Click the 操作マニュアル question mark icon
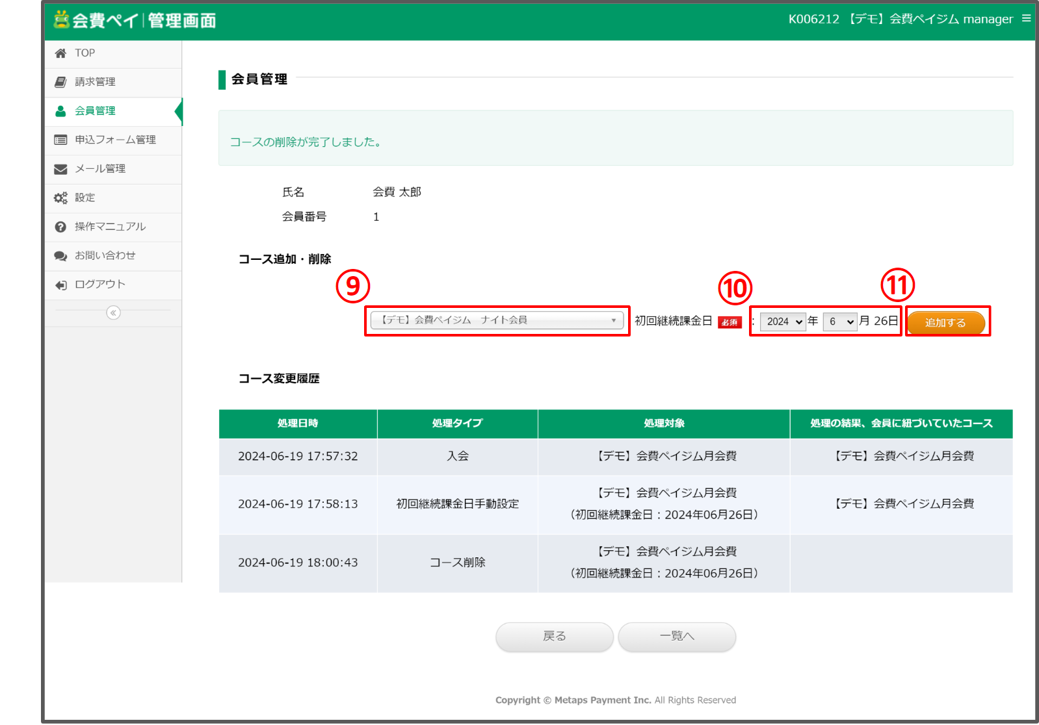This screenshot has height=725, width=1039. tap(60, 227)
